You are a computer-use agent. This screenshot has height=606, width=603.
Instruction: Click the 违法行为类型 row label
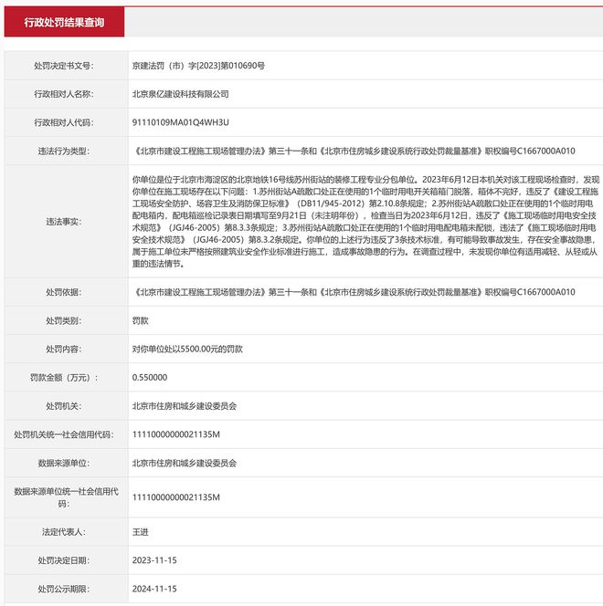click(x=61, y=151)
